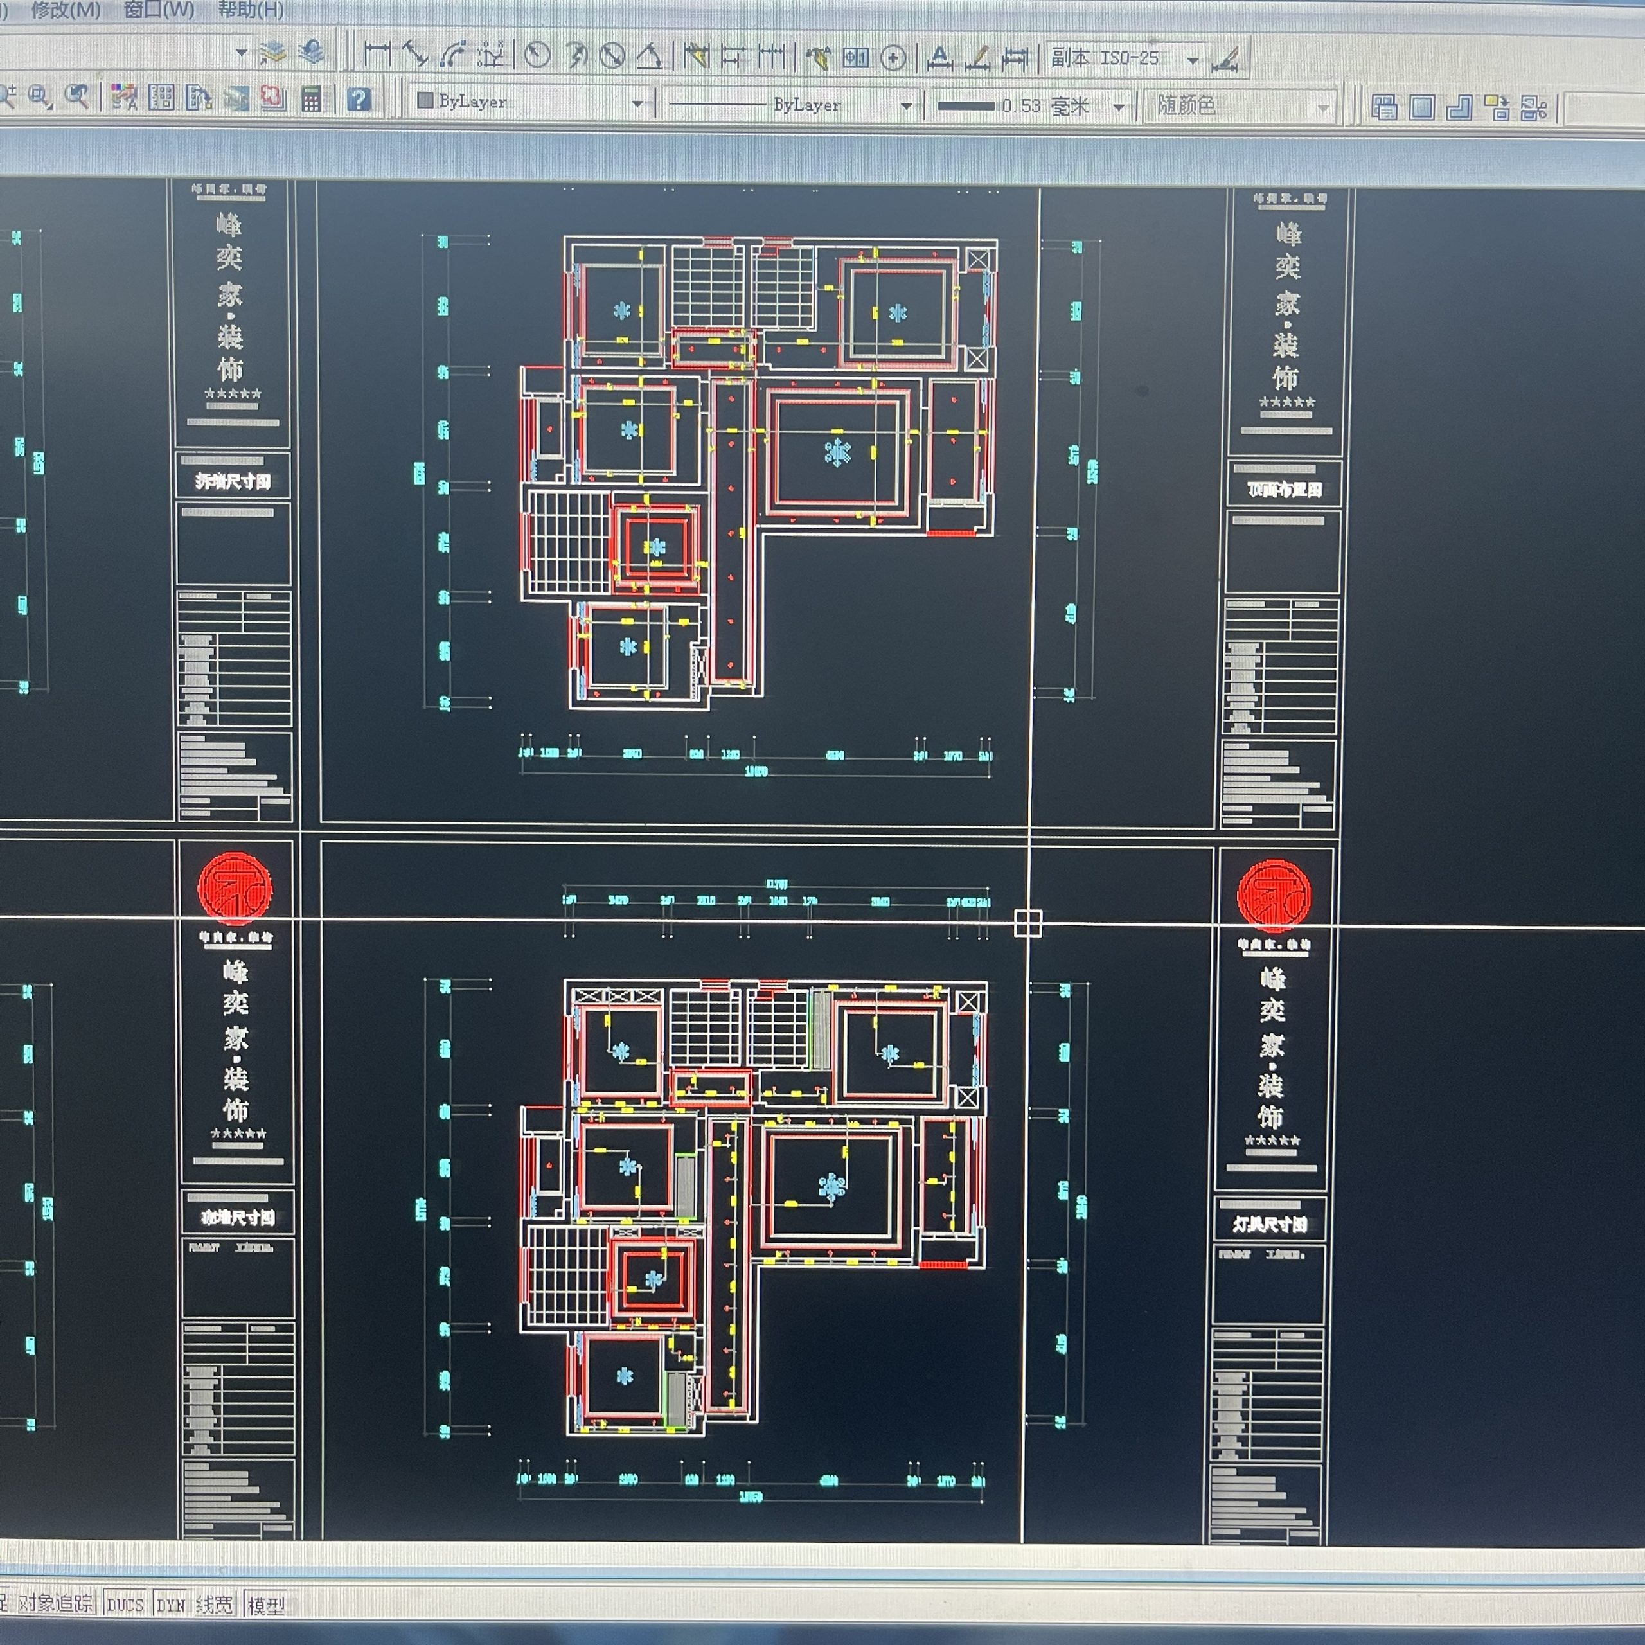Viewport: 1645px width, 1645px height.
Task: Click the Arc length dimension icon
Action: (x=454, y=55)
